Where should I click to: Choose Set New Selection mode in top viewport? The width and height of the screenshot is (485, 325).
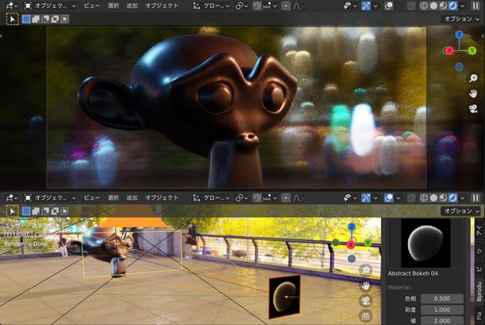(27, 19)
